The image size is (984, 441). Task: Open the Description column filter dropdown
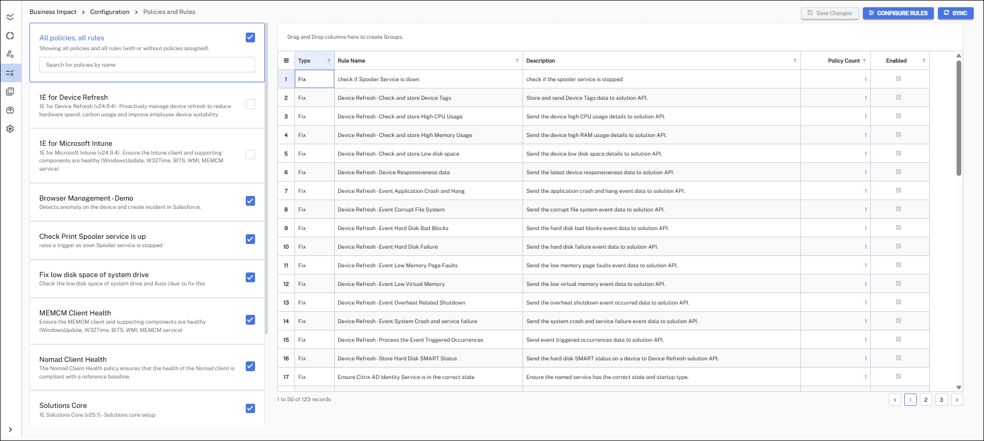(795, 61)
